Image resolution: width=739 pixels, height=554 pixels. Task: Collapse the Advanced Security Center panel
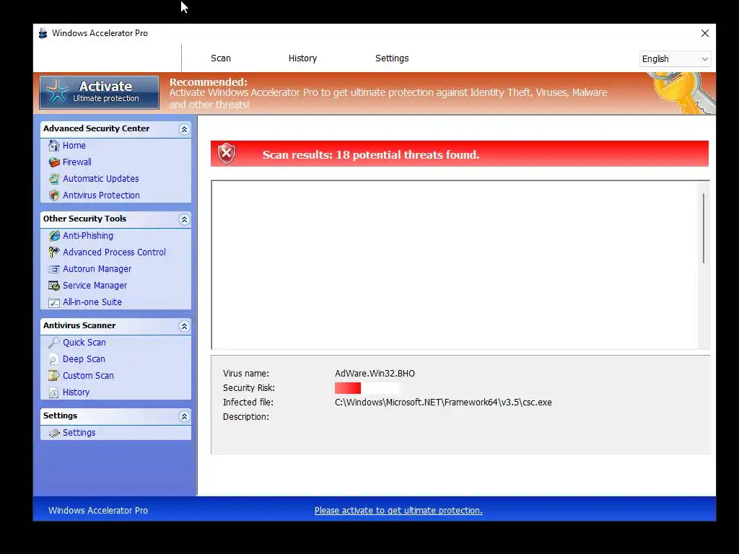[x=184, y=129]
